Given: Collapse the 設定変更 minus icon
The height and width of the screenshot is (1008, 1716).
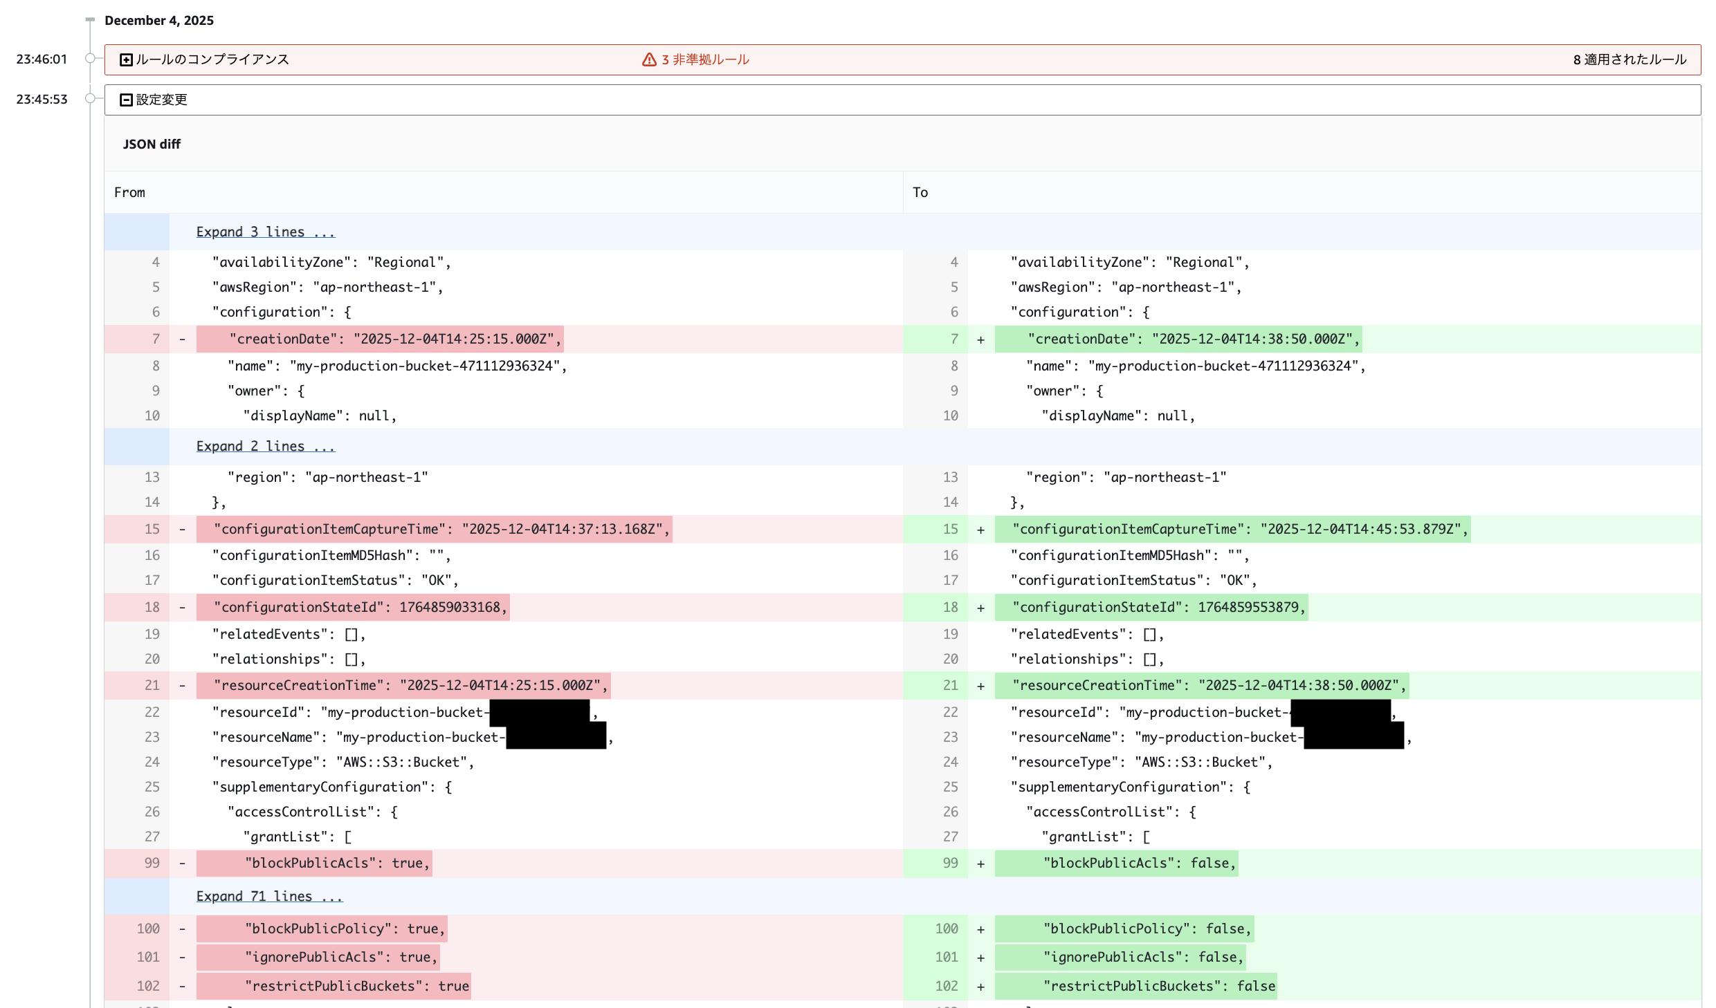Looking at the screenshot, I should click(x=126, y=100).
